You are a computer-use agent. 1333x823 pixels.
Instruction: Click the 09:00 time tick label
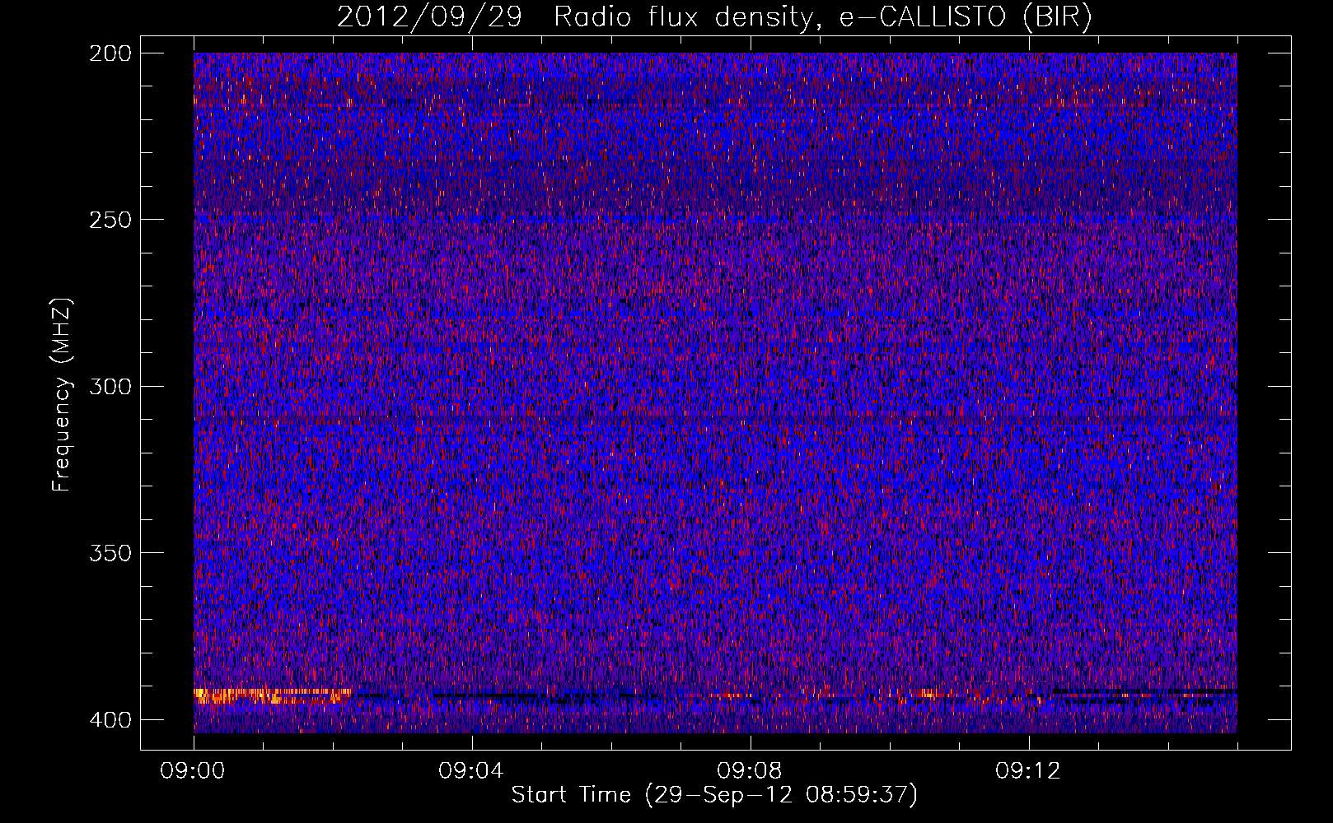[193, 771]
